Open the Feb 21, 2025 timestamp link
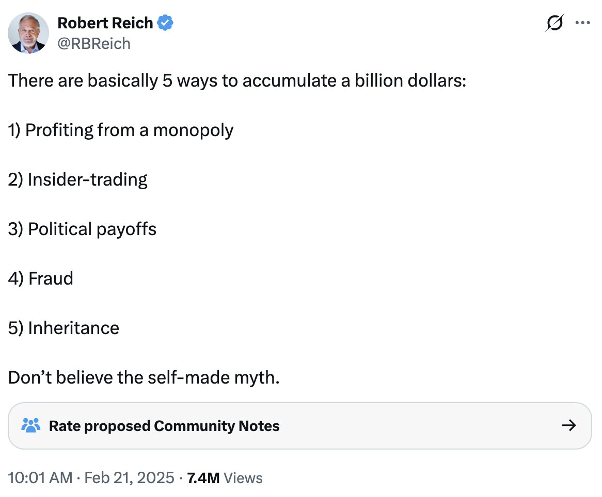Screen dimensions: 602x497 [x=128, y=477]
